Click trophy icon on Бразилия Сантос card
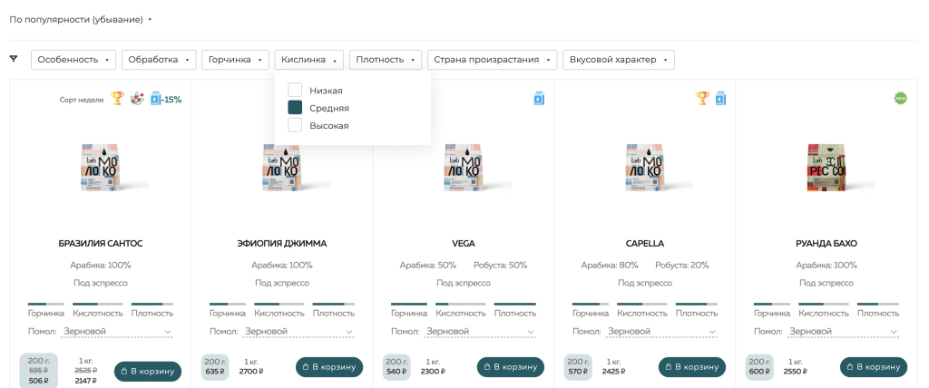This screenshot has height=388, width=929. [x=117, y=98]
